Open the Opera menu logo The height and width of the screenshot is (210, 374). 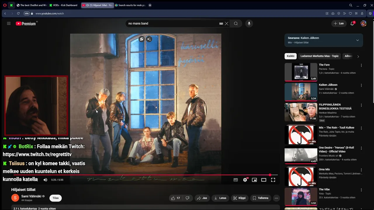point(5,5)
